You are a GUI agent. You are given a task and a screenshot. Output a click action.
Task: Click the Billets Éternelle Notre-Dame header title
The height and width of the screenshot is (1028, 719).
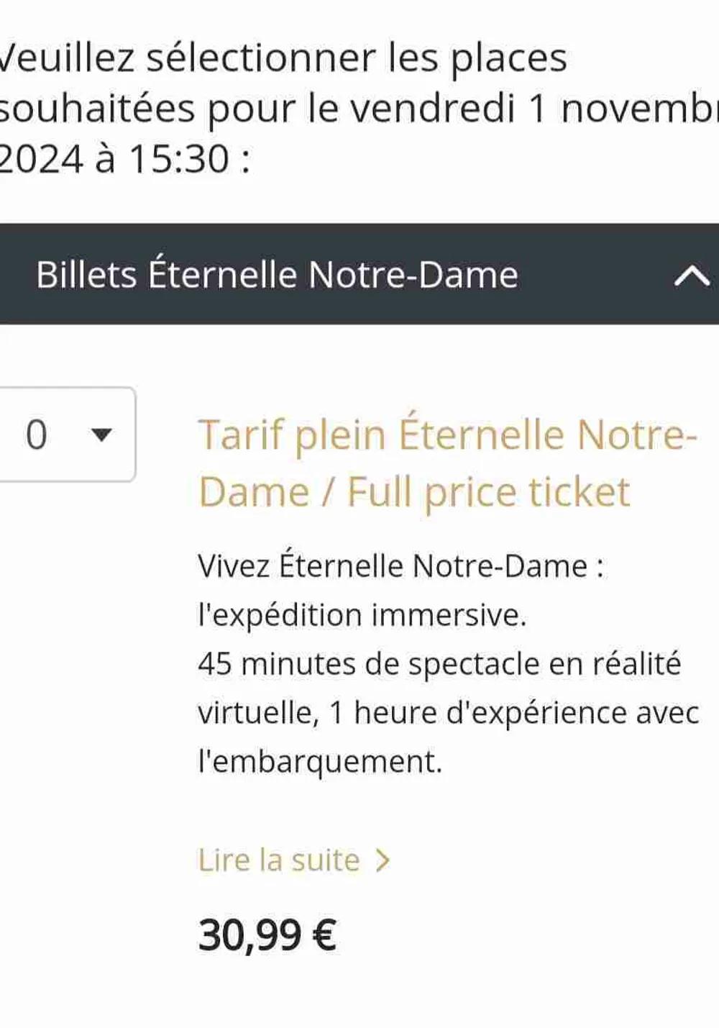[x=277, y=275]
